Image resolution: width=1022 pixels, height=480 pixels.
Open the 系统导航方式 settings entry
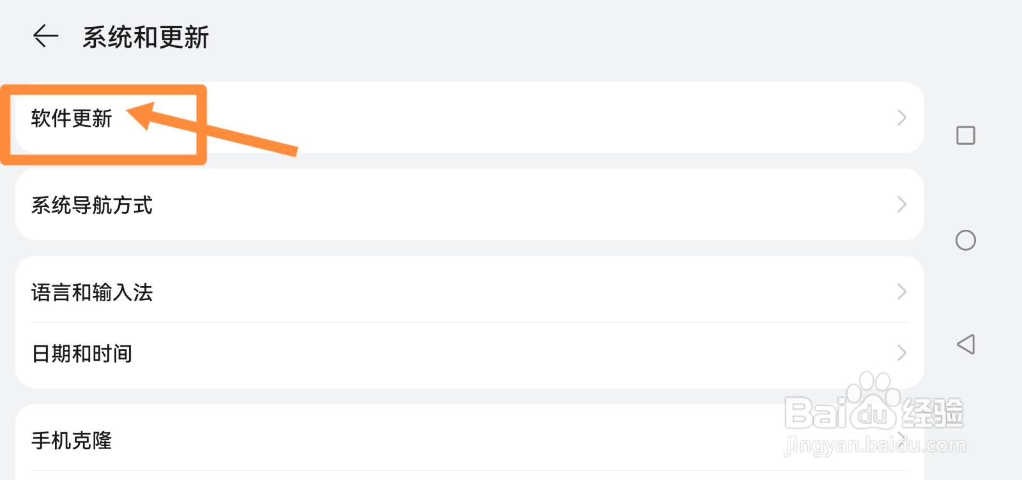point(469,204)
